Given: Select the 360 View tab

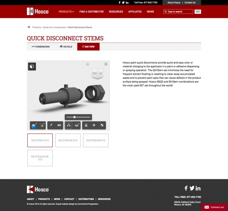Looking at the screenshot, I should point(88,46).
